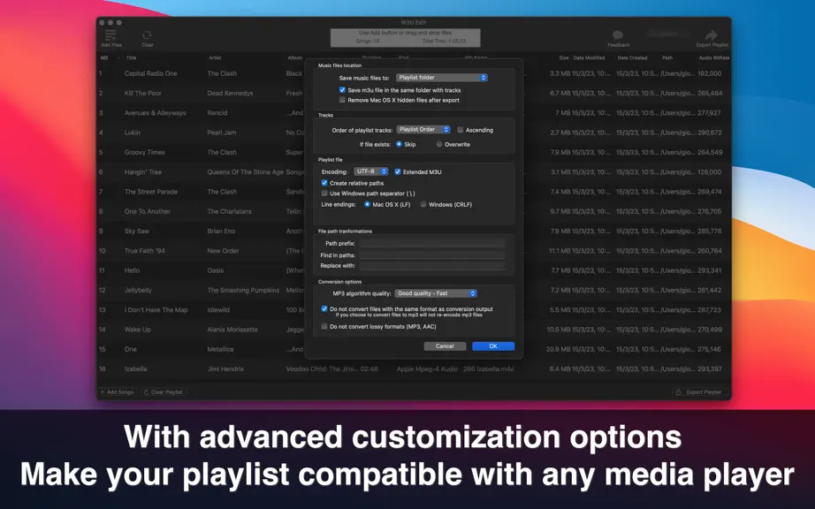Open the Save music files to dropdown

coord(441,78)
